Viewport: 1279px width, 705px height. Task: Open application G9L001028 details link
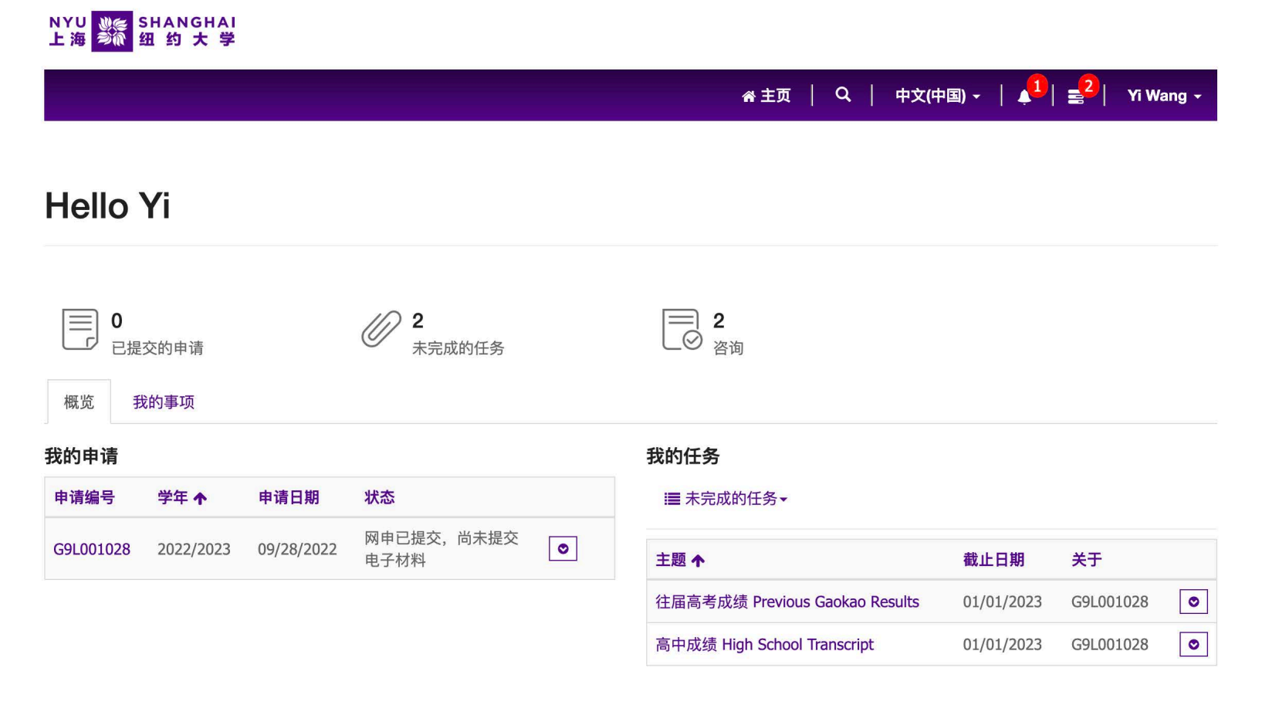[x=91, y=548]
